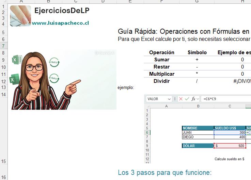251x180 pixels.
Task: Select the lower Excel icon beside the cartoon
Action: 14,79
